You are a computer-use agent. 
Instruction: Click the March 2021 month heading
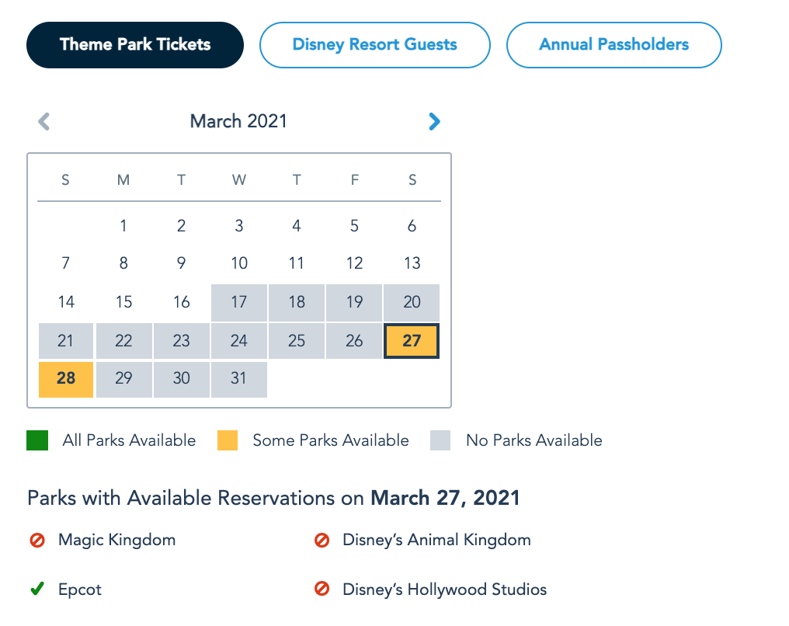pyautogui.click(x=238, y=121)
